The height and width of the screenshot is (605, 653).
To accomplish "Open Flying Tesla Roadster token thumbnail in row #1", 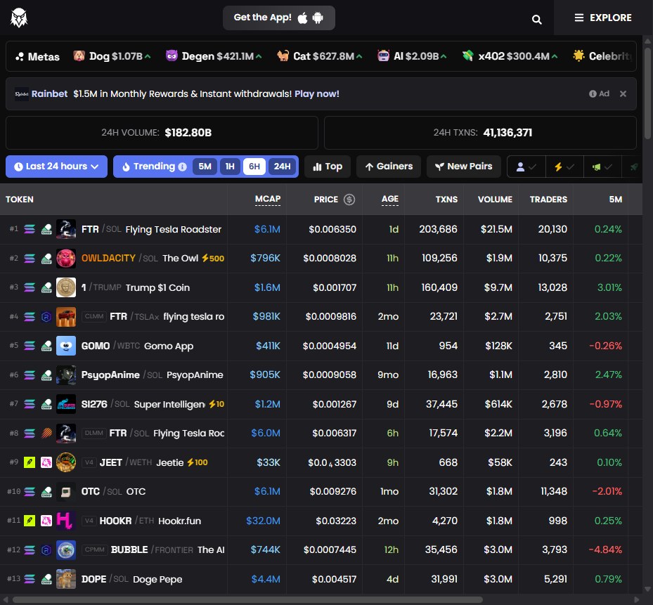I will pyautogui.click(x=66, y=229).
